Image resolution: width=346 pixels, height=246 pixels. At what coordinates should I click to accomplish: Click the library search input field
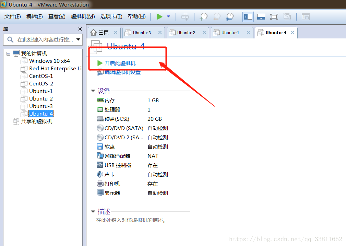coord(43,40)
